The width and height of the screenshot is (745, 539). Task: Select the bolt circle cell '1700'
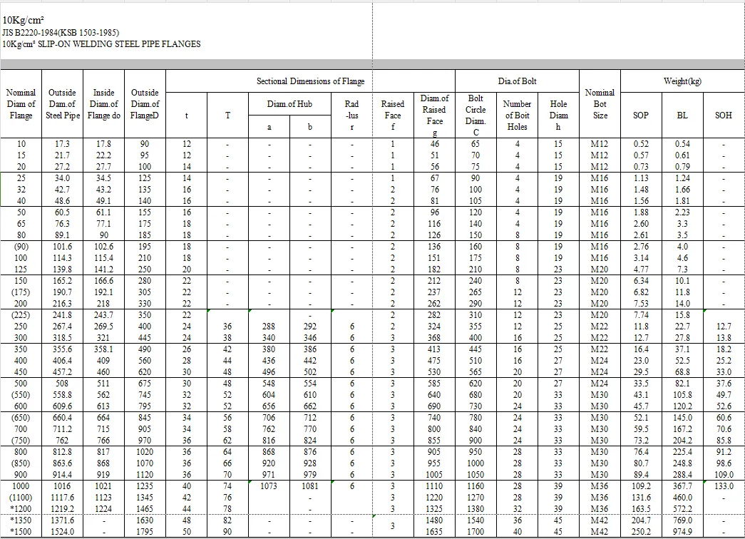476,532
